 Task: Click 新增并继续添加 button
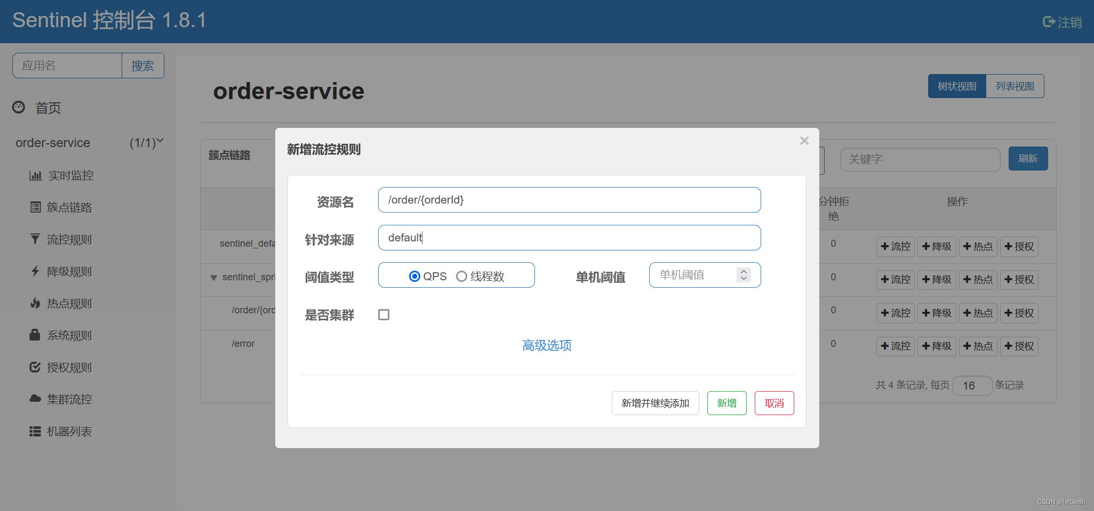[655, 403]
